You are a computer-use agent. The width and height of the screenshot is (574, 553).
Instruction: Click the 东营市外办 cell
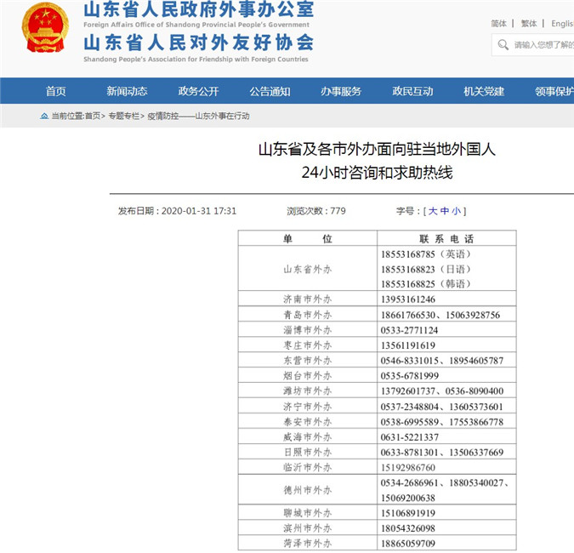[308, 361]
